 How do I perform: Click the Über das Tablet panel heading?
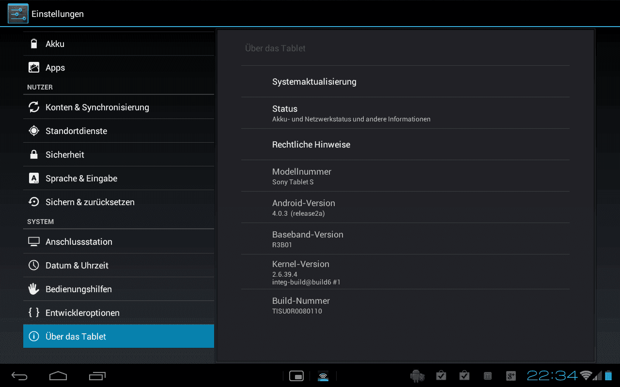coord(275,48)
